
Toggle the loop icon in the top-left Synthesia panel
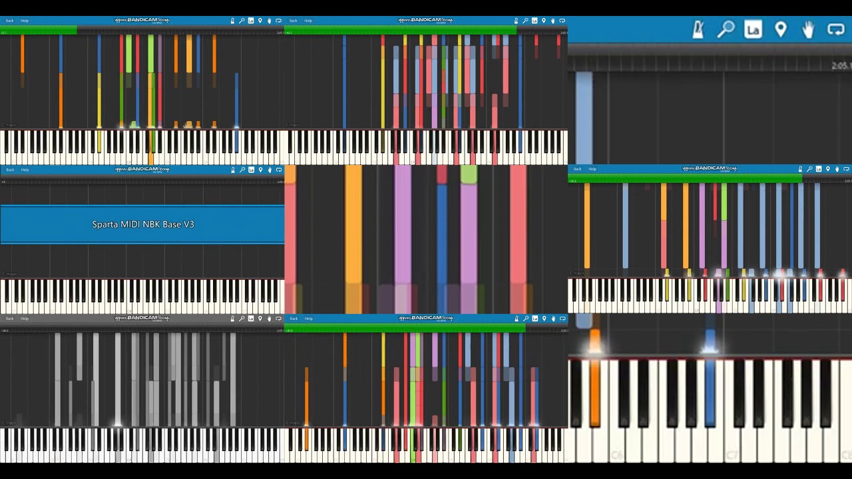(278, 21)
